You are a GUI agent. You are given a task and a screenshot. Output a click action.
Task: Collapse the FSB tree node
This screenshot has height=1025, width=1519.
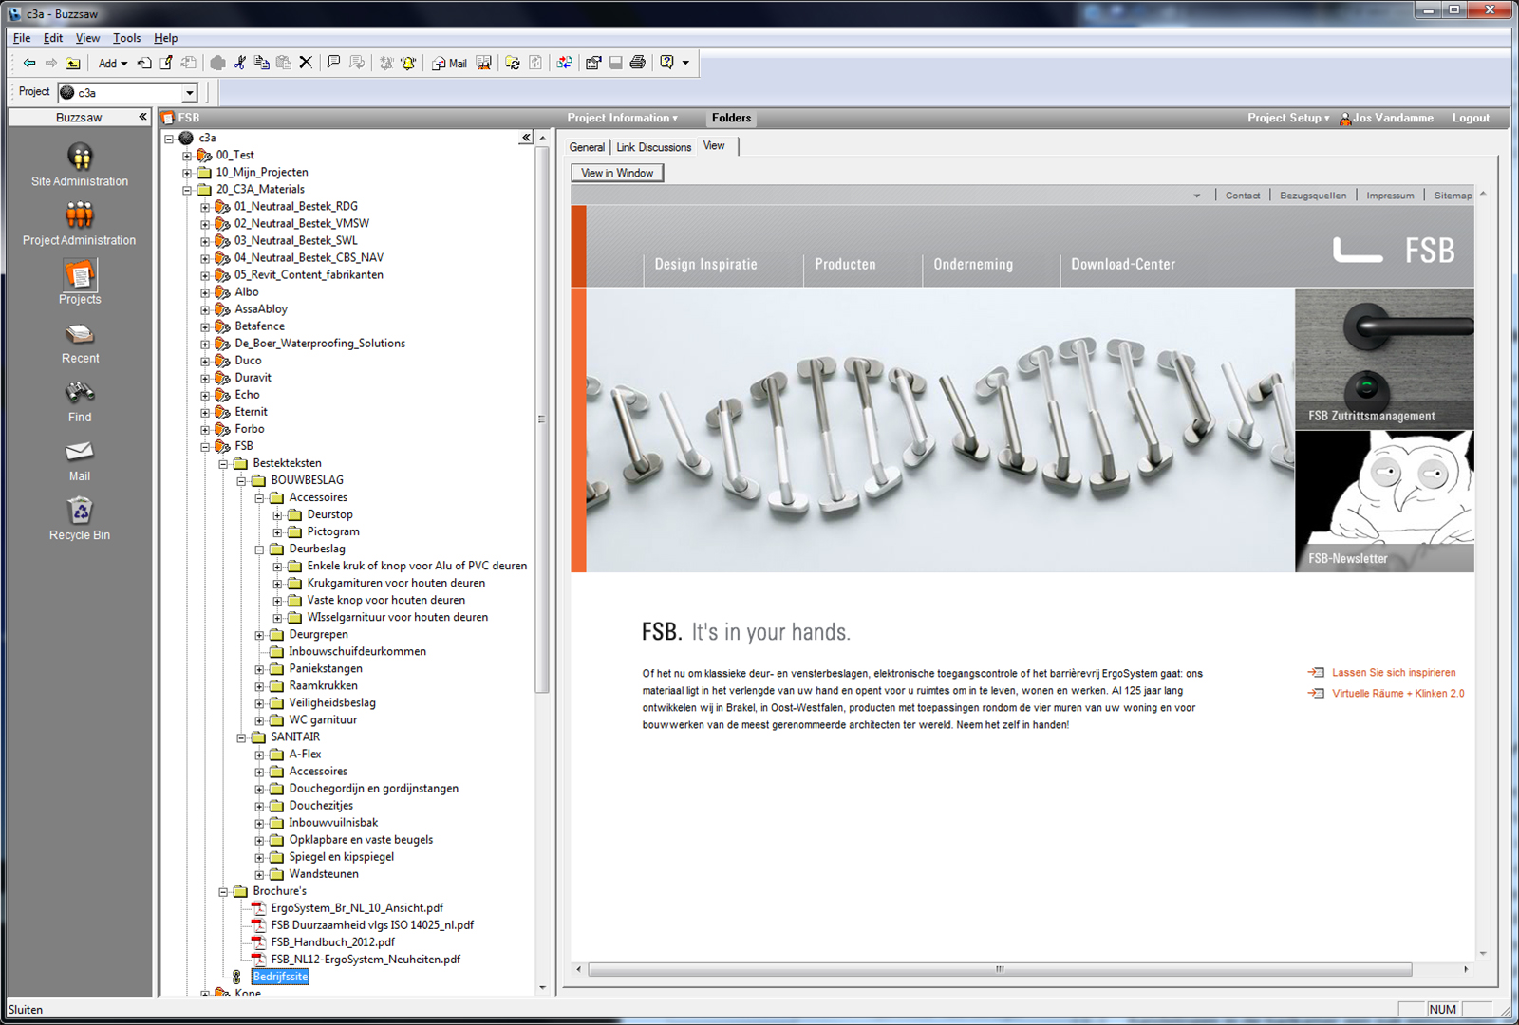pos(205,446)
